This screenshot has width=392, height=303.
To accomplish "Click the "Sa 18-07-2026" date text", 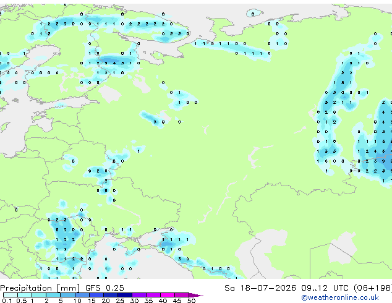I will [260, 288].
